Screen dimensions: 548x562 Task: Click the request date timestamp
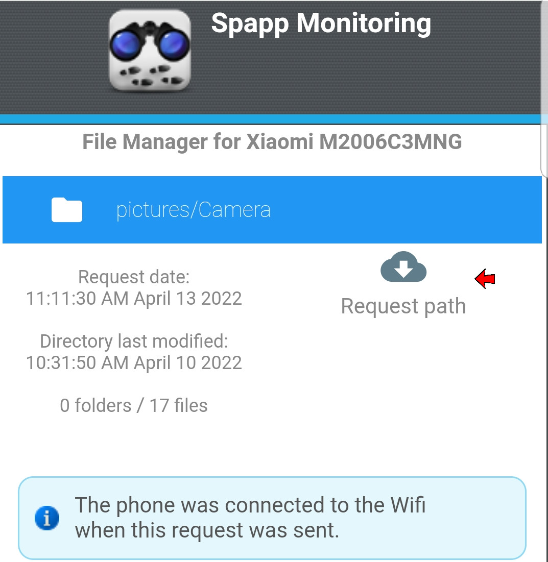[134, 299]
